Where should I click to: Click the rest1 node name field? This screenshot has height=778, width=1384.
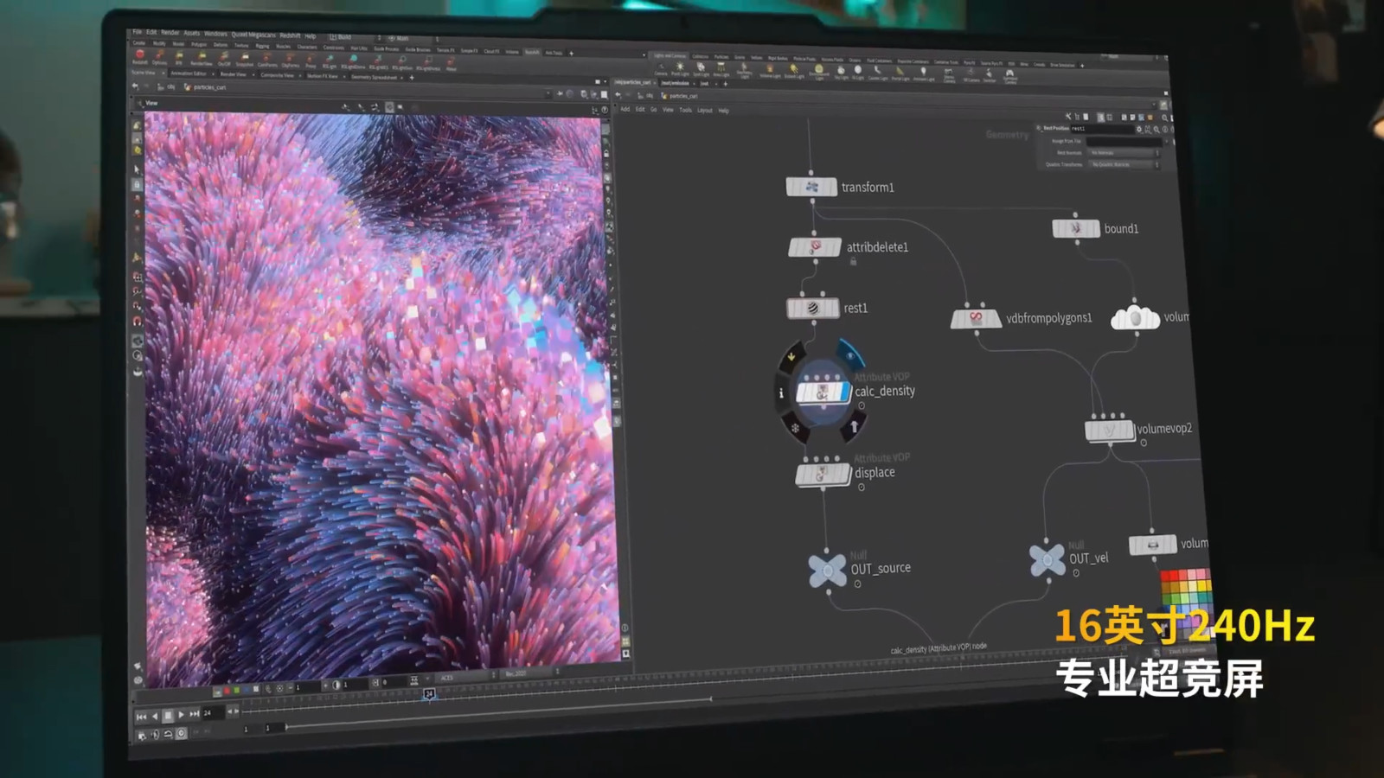point(1101,129)
